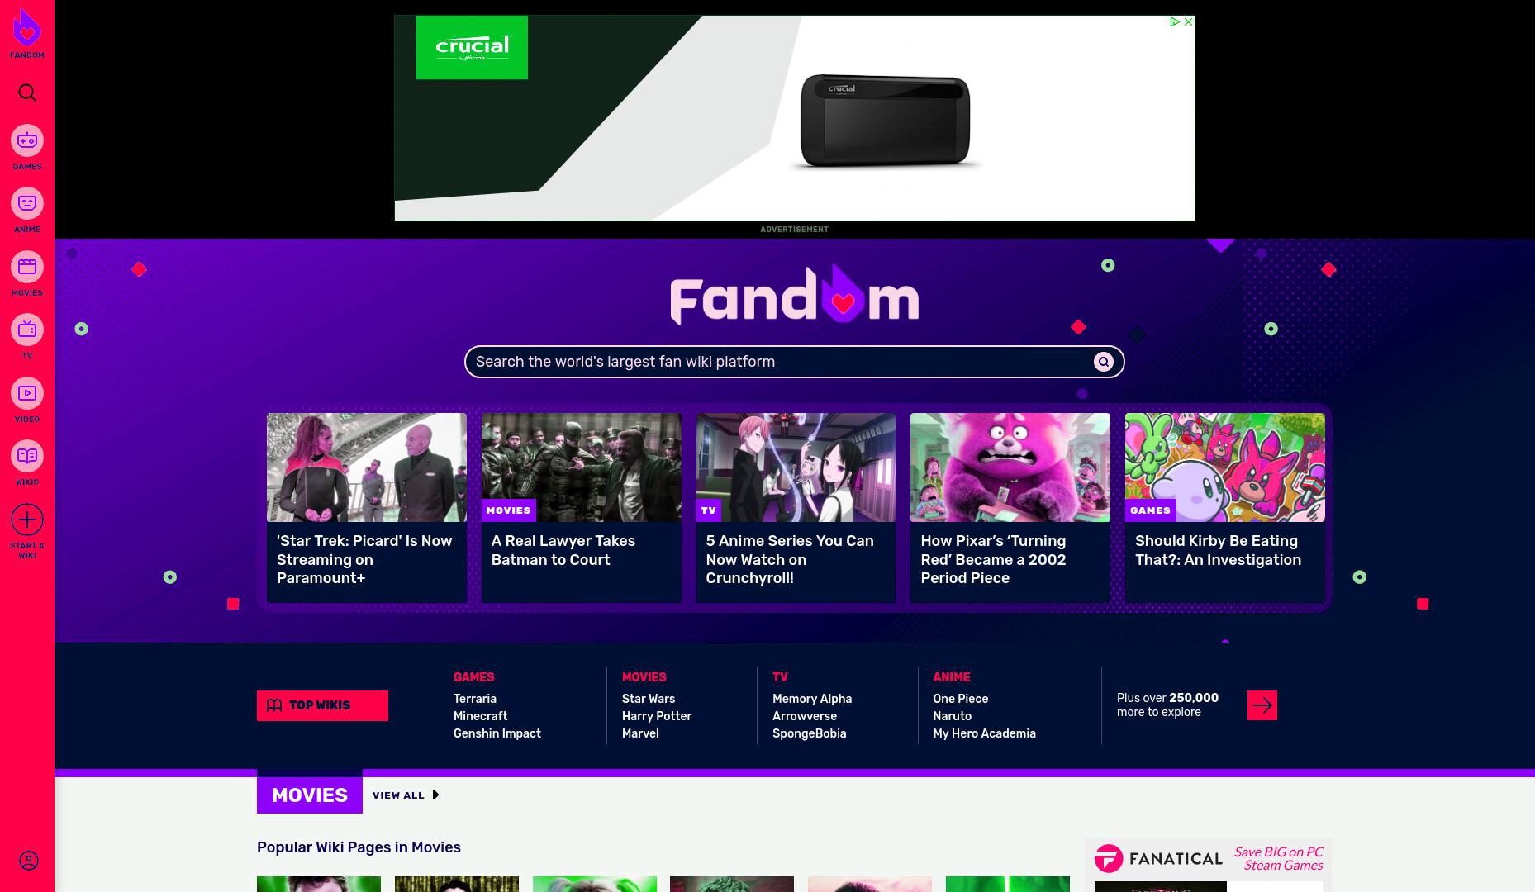
Task: Open the Kirby investigation article thumbnail
Action: click(1225, 467)
